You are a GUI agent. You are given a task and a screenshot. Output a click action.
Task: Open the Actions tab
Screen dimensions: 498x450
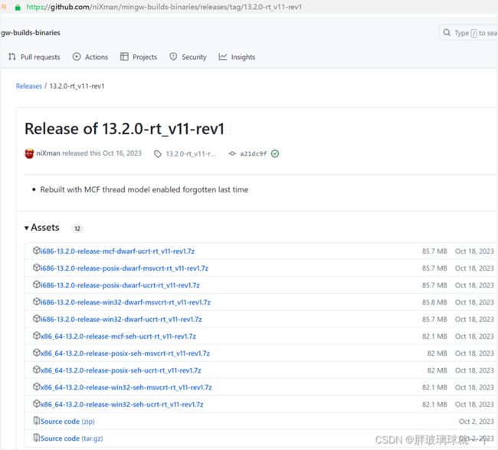[90, 57]
